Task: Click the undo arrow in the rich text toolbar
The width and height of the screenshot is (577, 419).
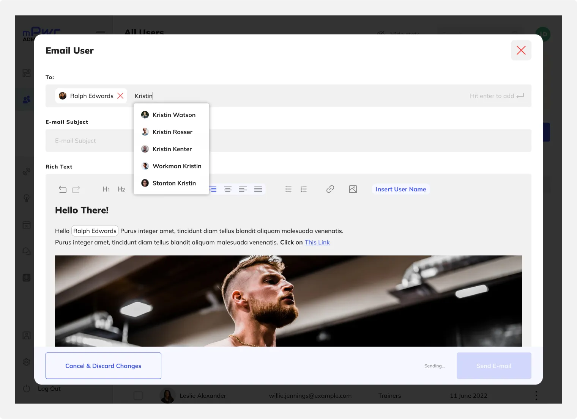Action: [x=63, y=189]
